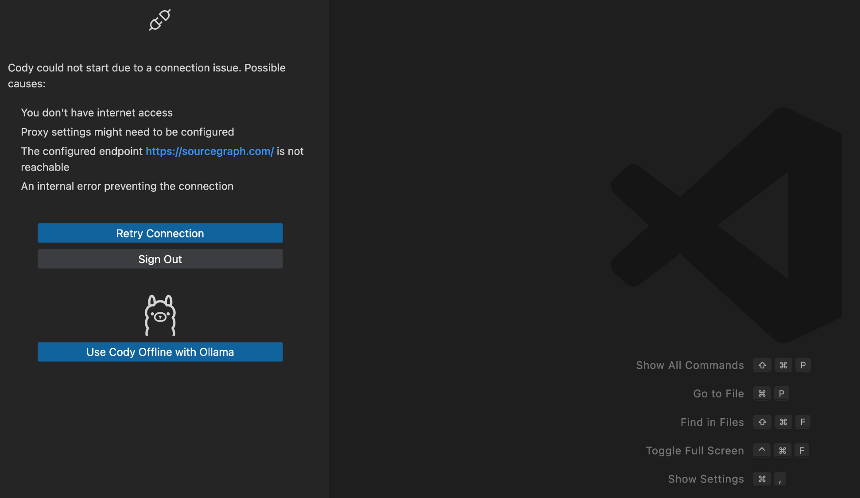Screen dimensions: 860x498
Task: Click the disconnected plug icon
Action: tap(160, 20)
